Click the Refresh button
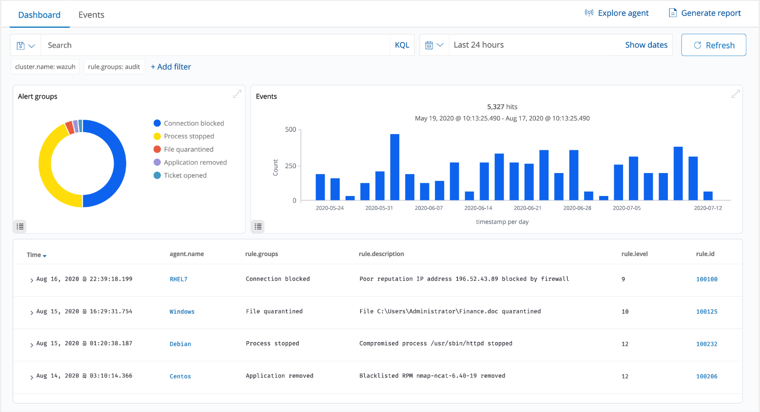Image resolution: width=760 pixels, height=412 pixels. (714, 45)
